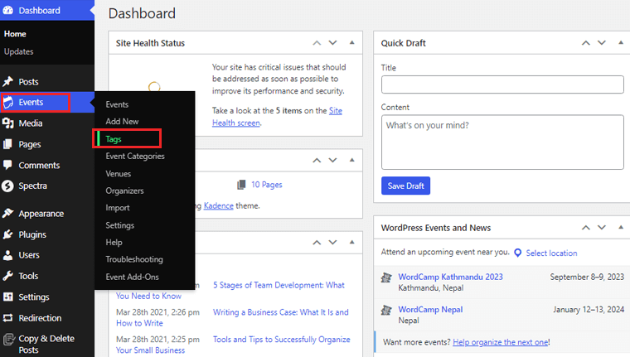Open Event Add-Ons submenu item
630x357 pixels.
point(132,277)
